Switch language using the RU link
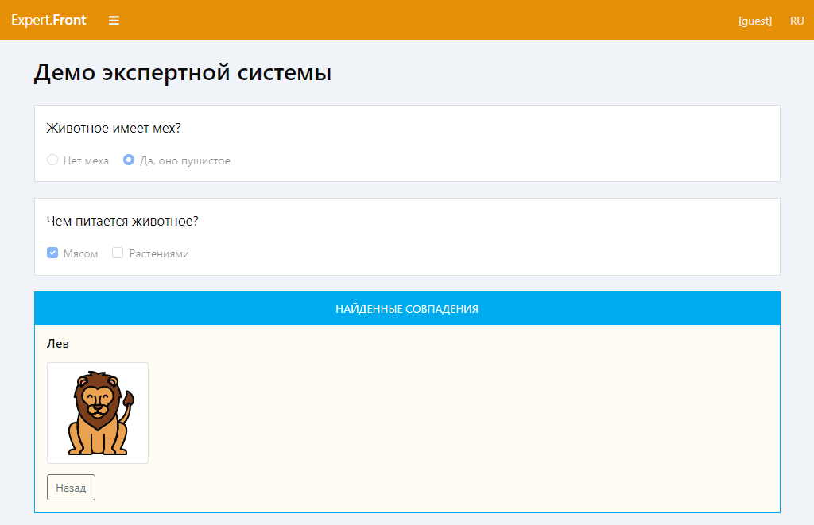 coord(797,21)
